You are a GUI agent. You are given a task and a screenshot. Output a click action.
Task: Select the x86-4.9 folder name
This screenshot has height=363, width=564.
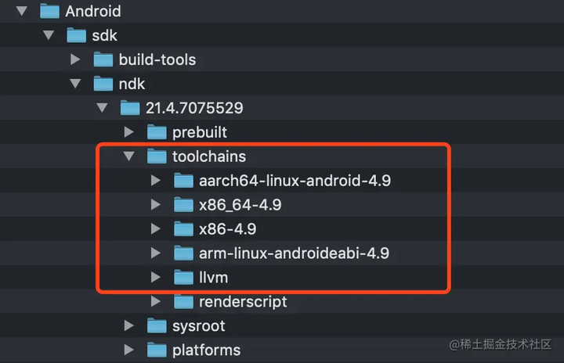(228, 229)
